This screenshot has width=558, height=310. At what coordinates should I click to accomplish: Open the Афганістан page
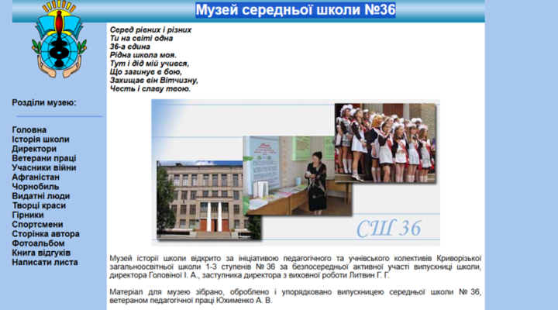pos(36,177)
